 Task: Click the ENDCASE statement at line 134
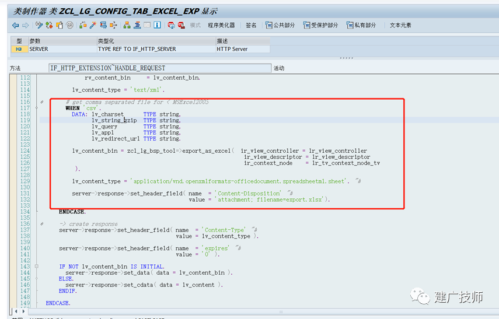click(72, 212)
